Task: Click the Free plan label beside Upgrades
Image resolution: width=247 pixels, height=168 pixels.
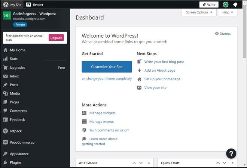Action: click(61, 68)
